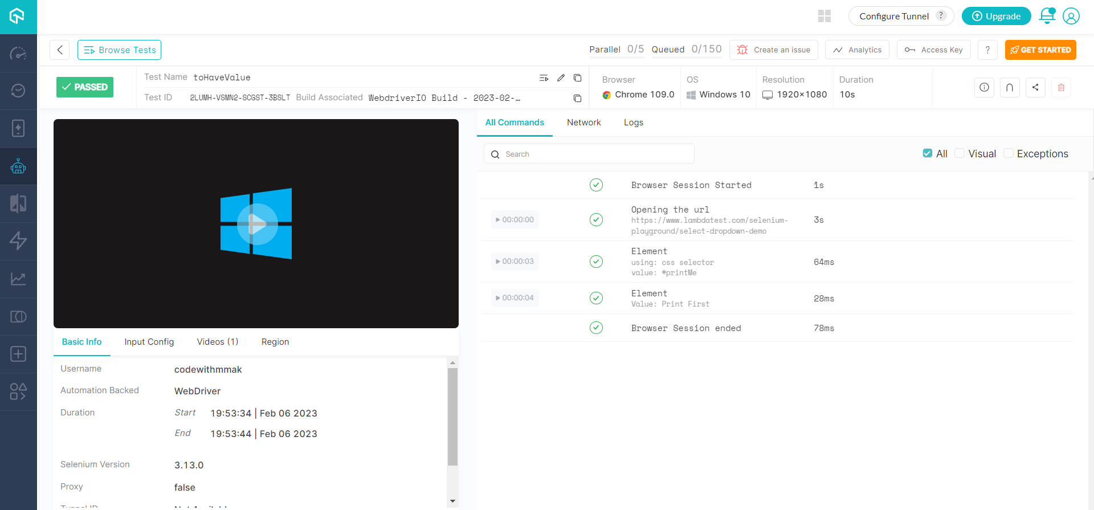Open the plus box icon in sidebar

pyautogui.click(x=18, y=354)
